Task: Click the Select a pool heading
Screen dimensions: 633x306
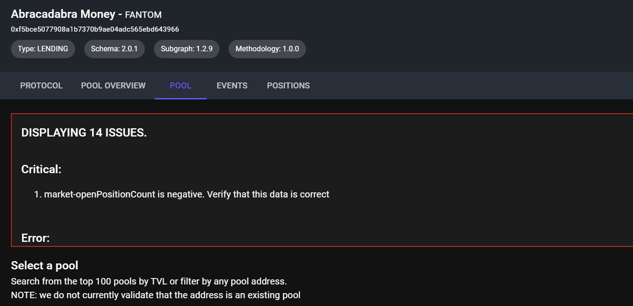Action: pos(45,265)
